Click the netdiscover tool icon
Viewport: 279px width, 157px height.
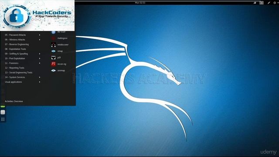tap(53, 44)
